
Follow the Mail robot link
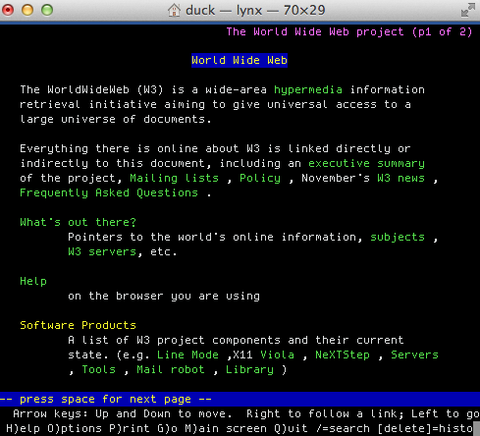pyautogui.click(x=171, y=369)
